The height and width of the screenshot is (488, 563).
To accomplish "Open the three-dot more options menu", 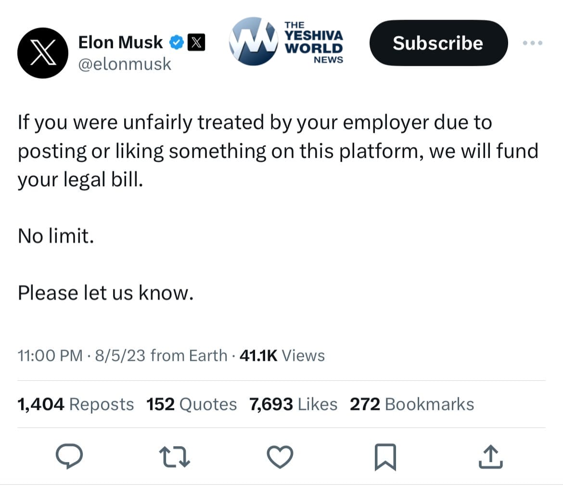I will click(533, 43).
